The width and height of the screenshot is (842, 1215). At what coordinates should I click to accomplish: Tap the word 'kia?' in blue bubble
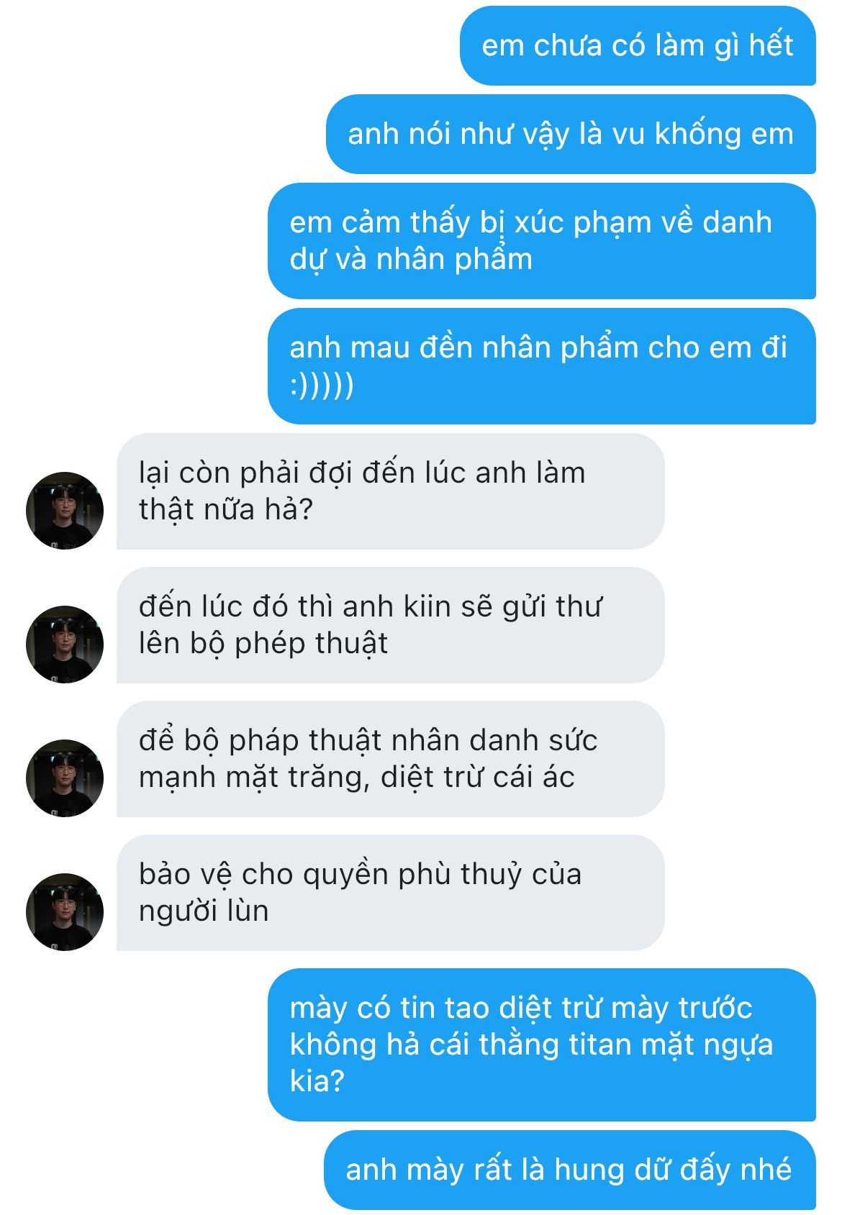(x=317, y=1080)
